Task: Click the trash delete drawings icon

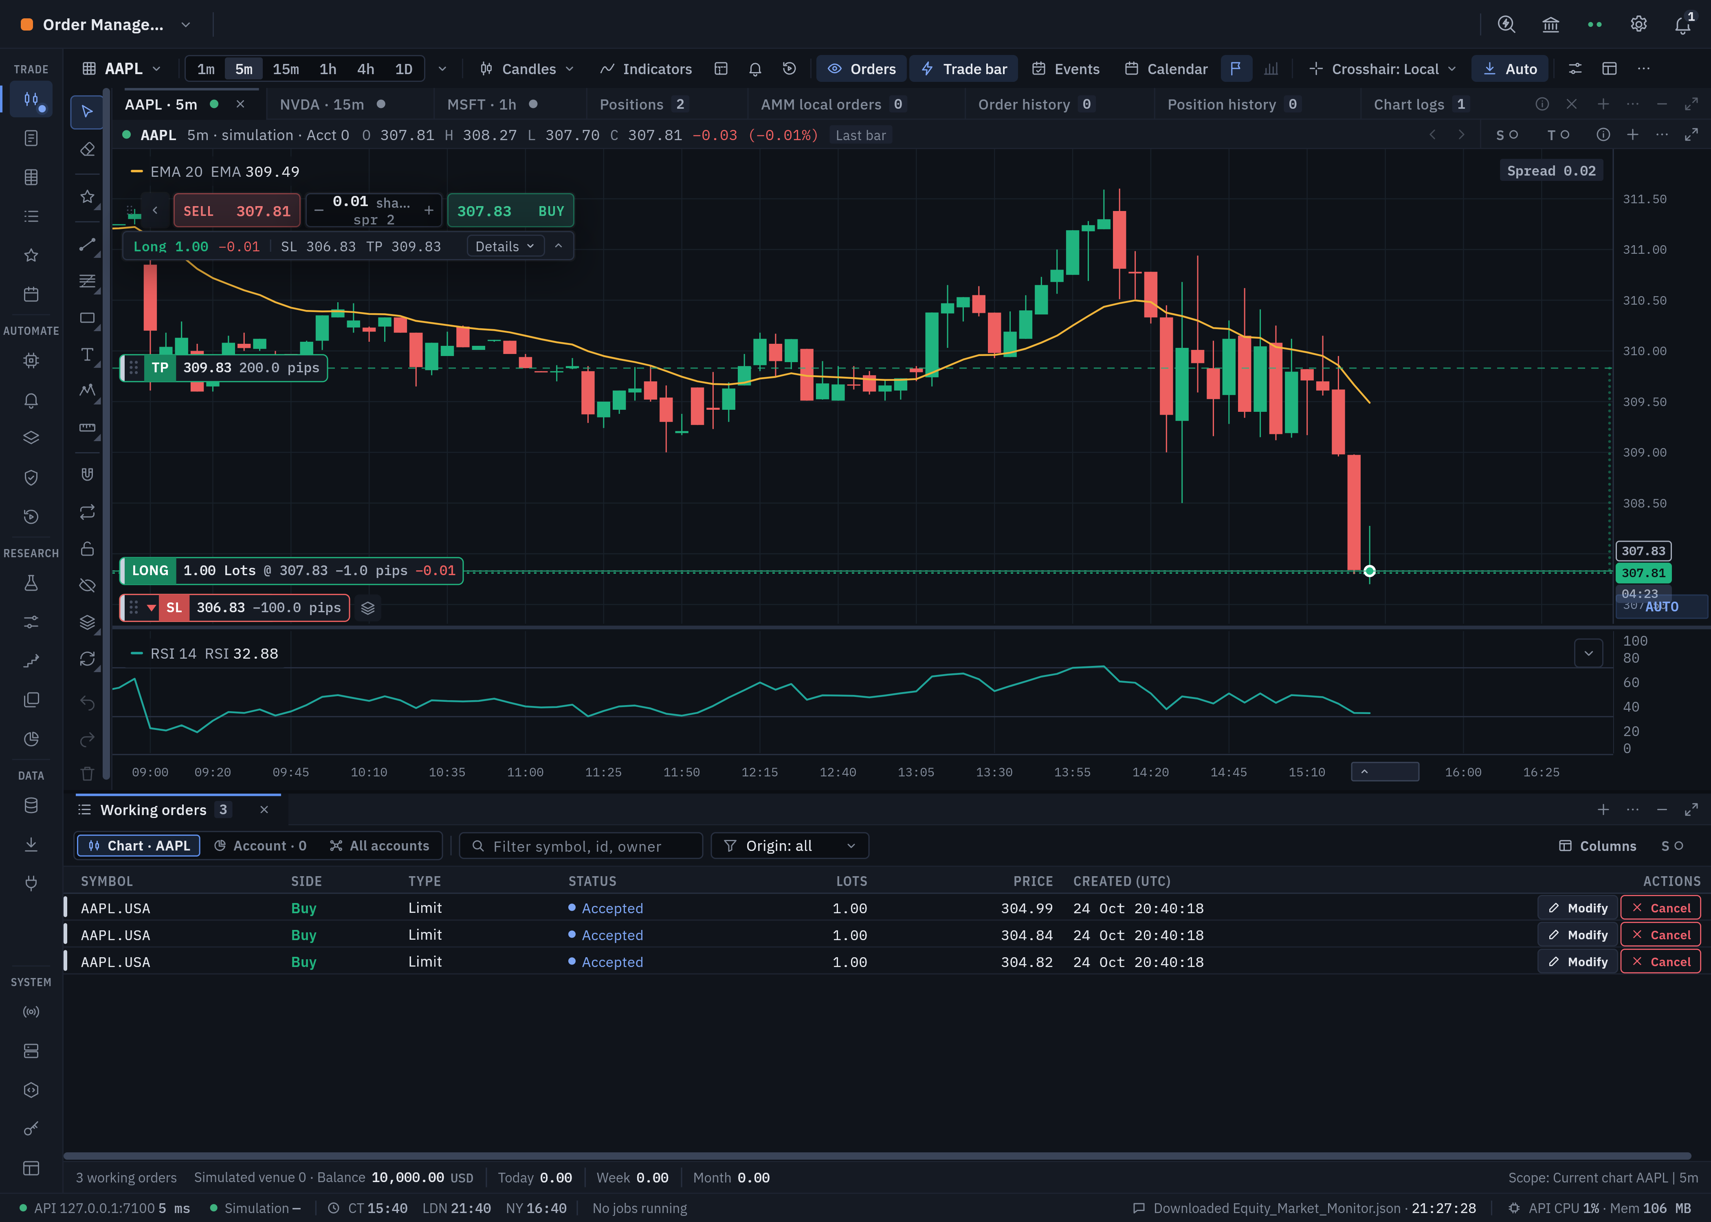Action: point(87,773)
